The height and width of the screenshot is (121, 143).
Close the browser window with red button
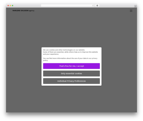coord(8,5)
